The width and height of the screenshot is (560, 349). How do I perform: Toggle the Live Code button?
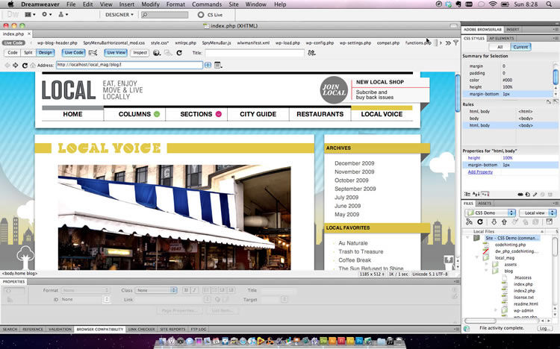(x=73, y=53)
